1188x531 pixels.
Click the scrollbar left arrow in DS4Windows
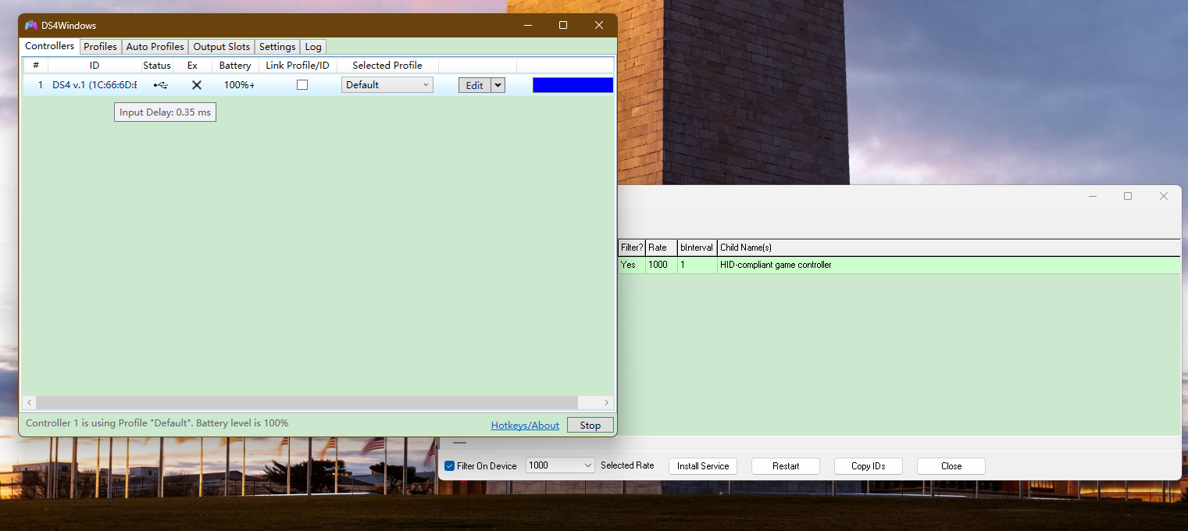30,402
